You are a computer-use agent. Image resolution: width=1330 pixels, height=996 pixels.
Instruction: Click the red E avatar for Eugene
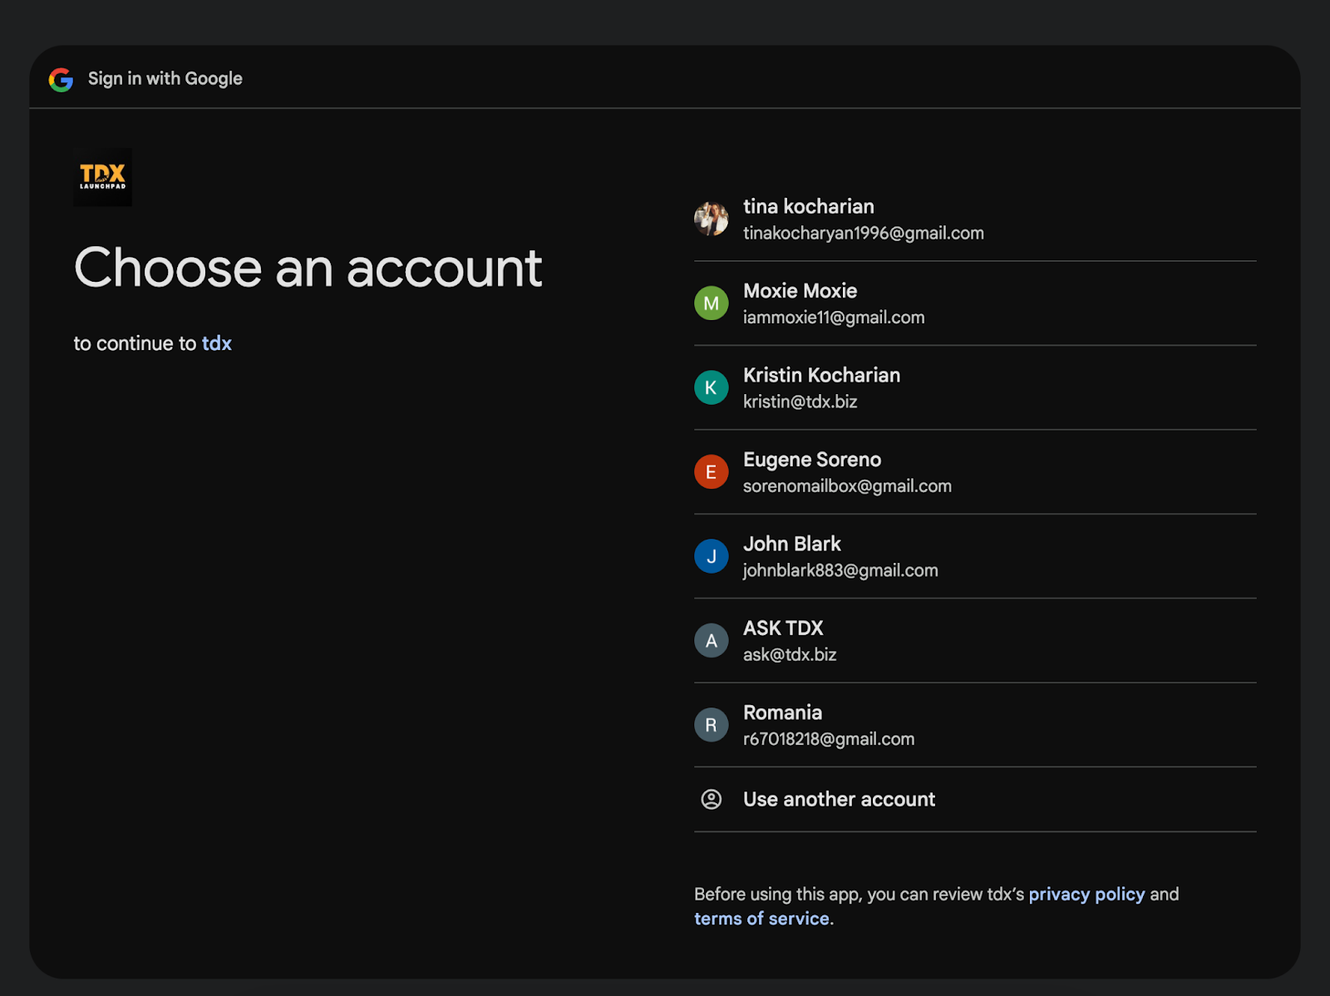(x=712, y=472)
